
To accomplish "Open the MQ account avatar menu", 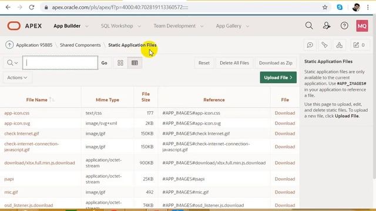I will pyautogui.click(x=362, y=26).
